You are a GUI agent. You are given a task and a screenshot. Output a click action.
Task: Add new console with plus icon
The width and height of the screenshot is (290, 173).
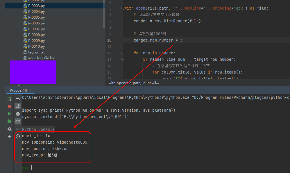point(9,136)
